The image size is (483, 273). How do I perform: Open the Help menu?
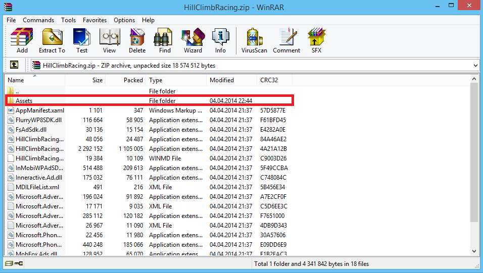pyautogui.click(x=148, y=20)
